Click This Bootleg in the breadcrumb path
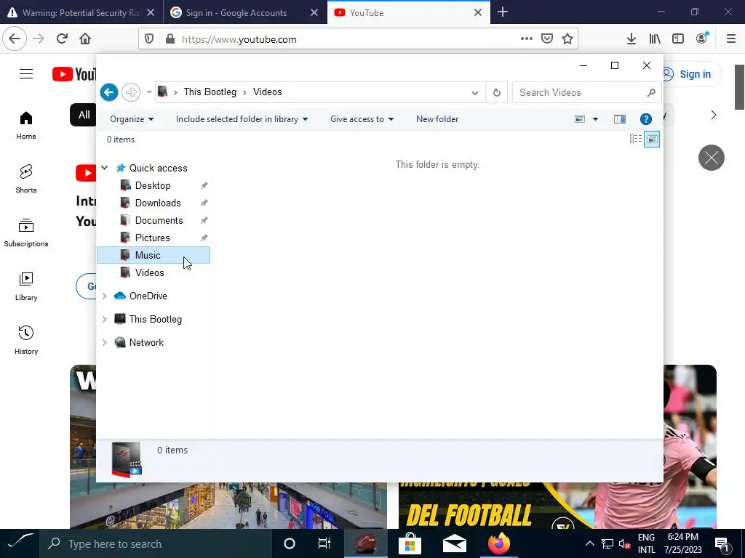The height and width of the screenshot is (558, 745). click(210, 92)
